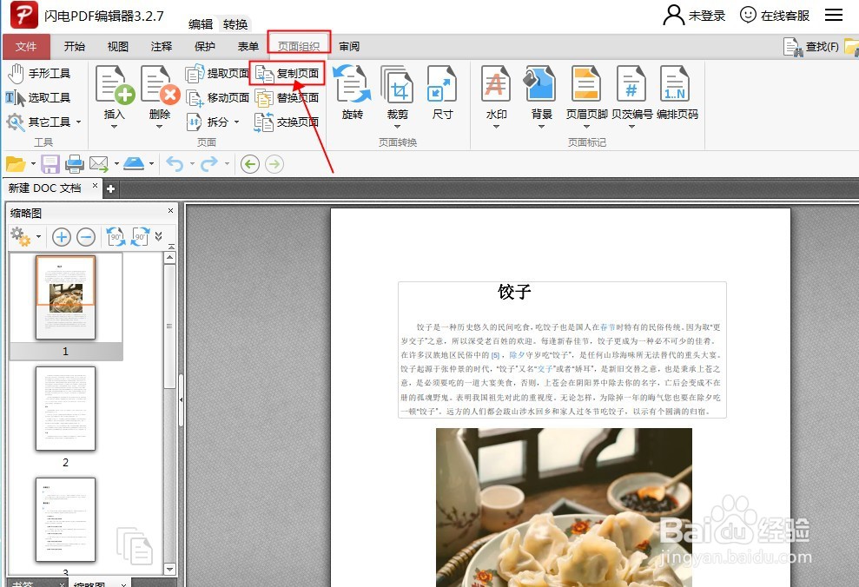859x587 pixels.
Task: Click the email envelope icon
Action: tap(99, 164)
